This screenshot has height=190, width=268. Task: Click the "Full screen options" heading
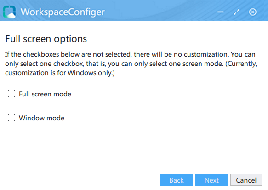46,39
